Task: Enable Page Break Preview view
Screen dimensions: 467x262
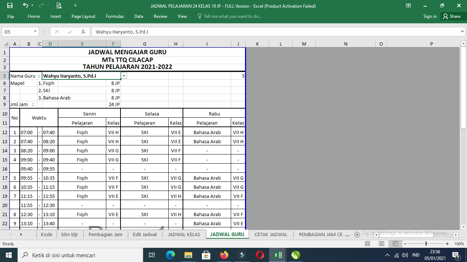Action: pyautogui.click(x=395, y=244)
